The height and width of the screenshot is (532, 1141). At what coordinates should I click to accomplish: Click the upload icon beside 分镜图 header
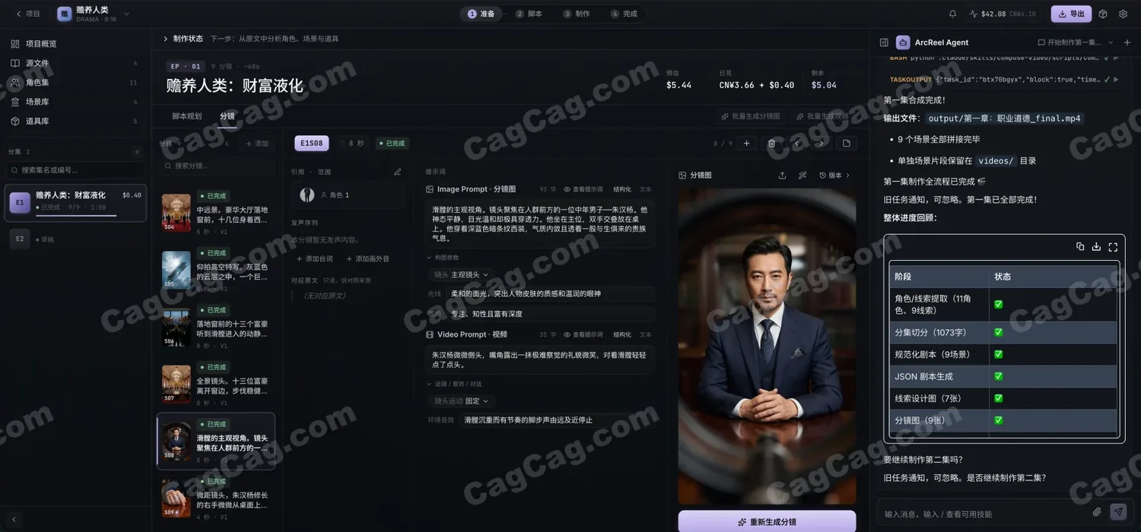click(782, 176)
